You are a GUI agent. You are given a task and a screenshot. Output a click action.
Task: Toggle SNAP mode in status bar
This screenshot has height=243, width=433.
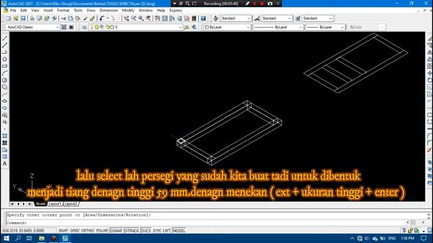63,231
